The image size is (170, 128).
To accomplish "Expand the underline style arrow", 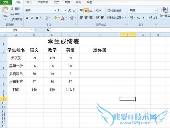I will [40, 18].
